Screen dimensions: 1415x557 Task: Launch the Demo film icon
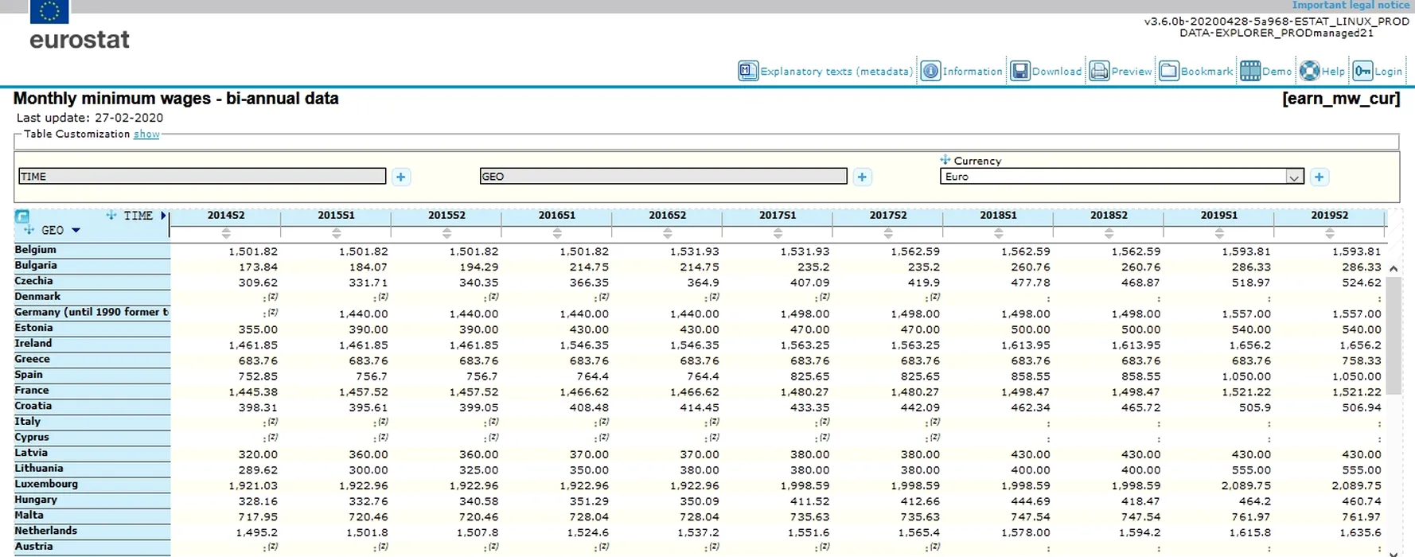[1250, 71]
